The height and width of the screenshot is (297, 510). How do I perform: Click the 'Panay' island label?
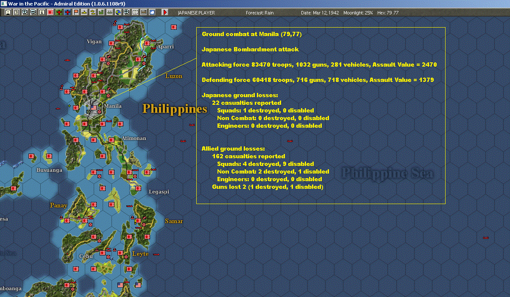click(x=59, y=205)
